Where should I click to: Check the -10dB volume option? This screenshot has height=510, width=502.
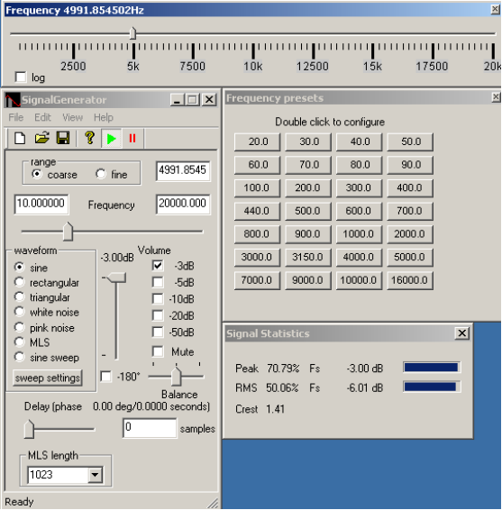(158, 298)
